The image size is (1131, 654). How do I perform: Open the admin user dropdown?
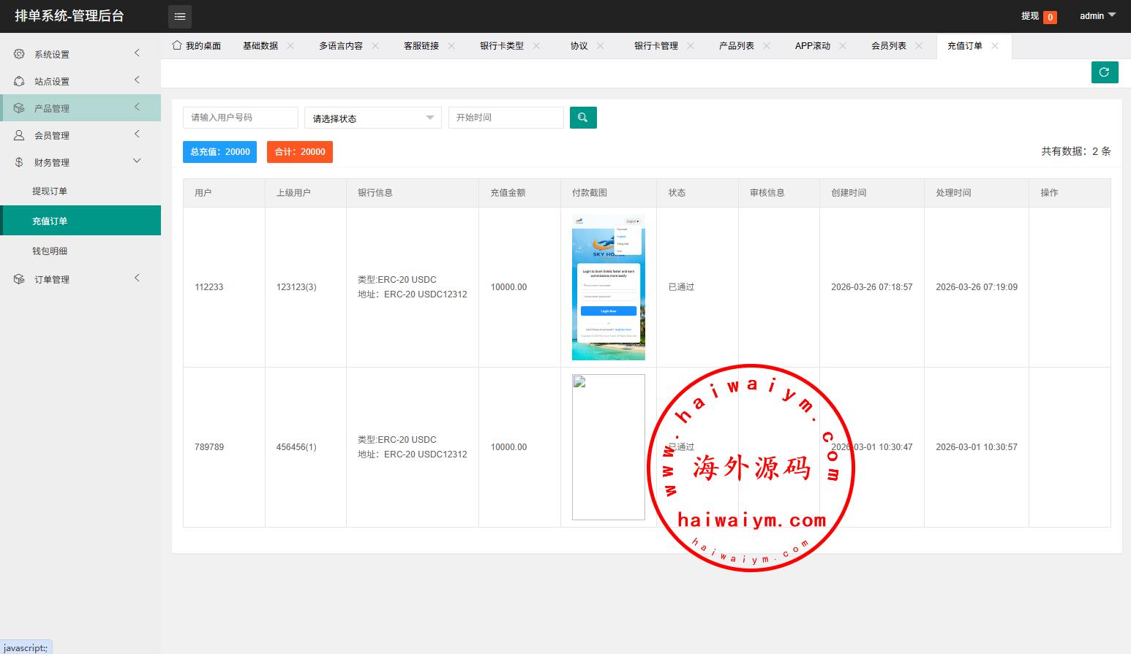[x=1097, y=16]
